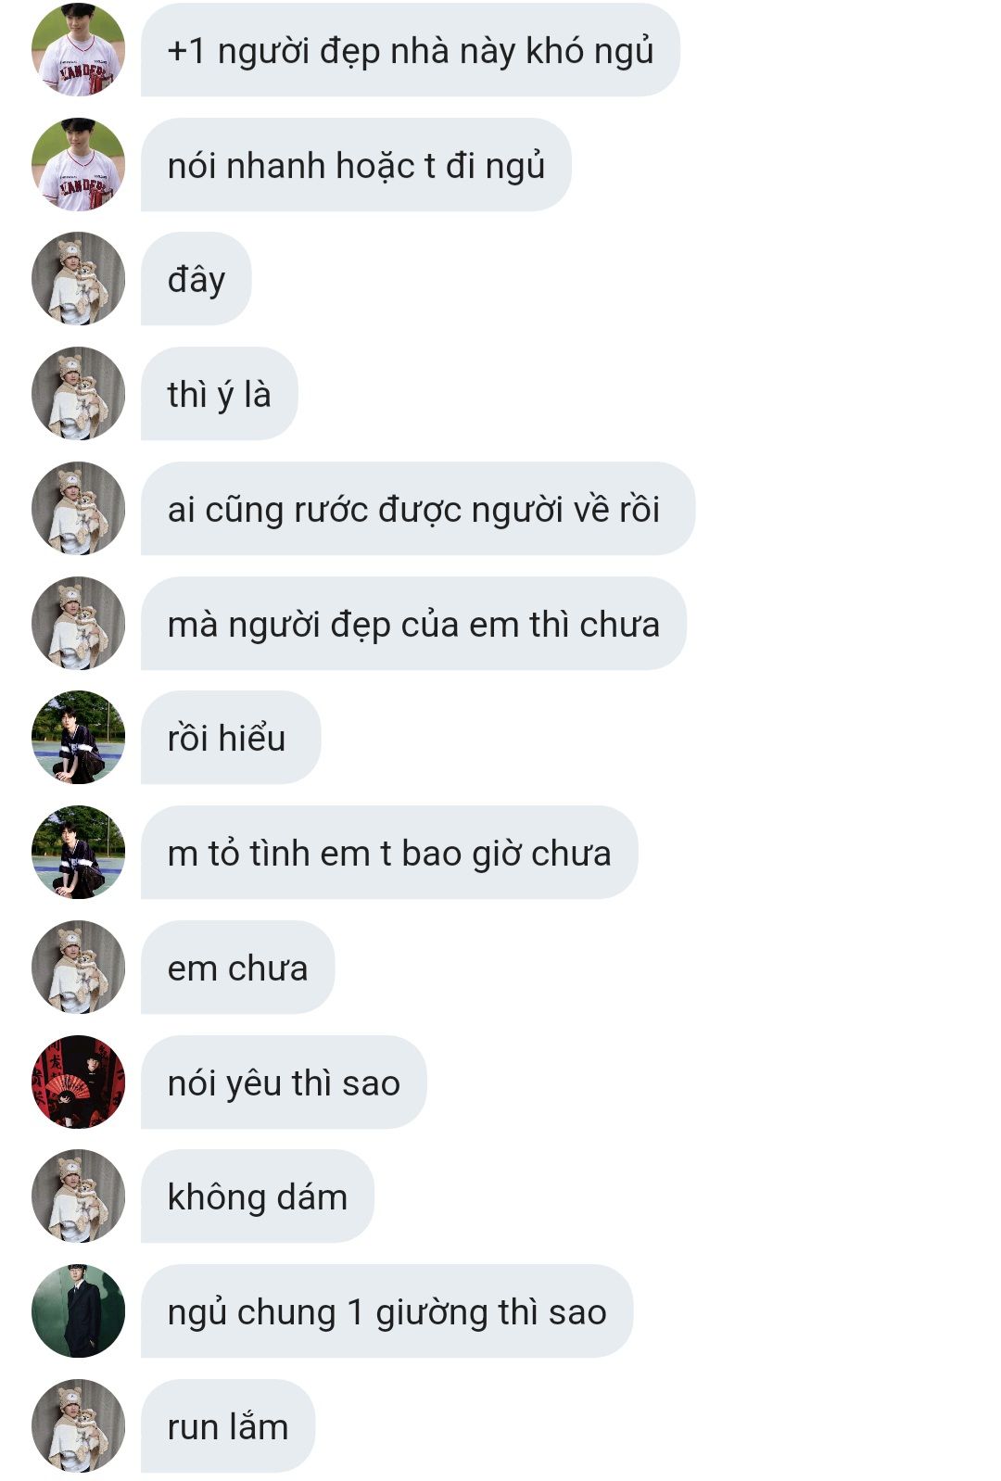Open profile picture next to "đây" message
Image resolution: width=1001 pixels, height=1481 pixels.
pos(78,279)
